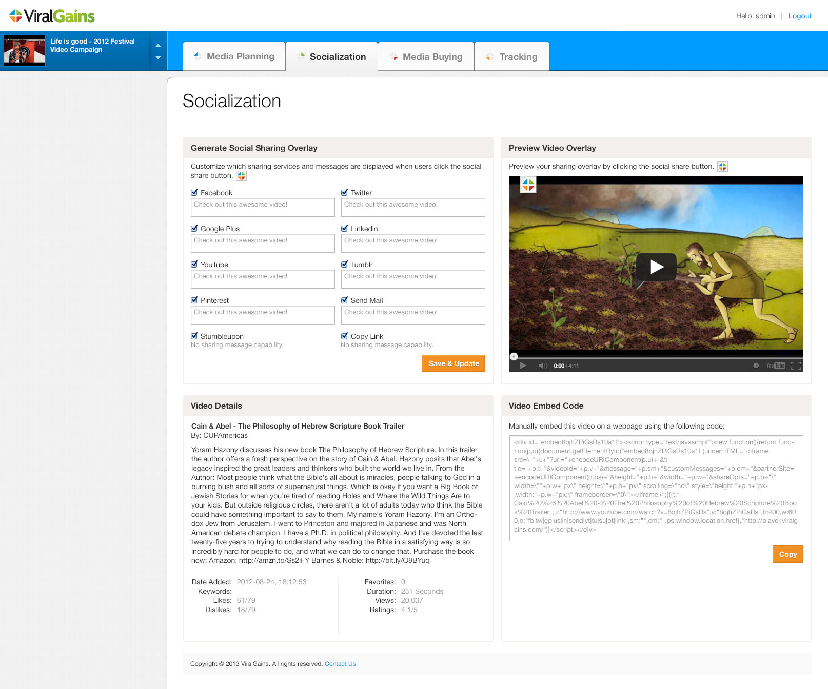This screenshot has width=828, height=689.
Task: Click the YouTube message input field
Action: coord(263,279)
